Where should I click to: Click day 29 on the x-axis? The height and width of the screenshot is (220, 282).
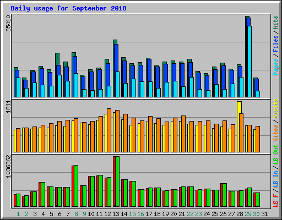click(x=248, y=214)
